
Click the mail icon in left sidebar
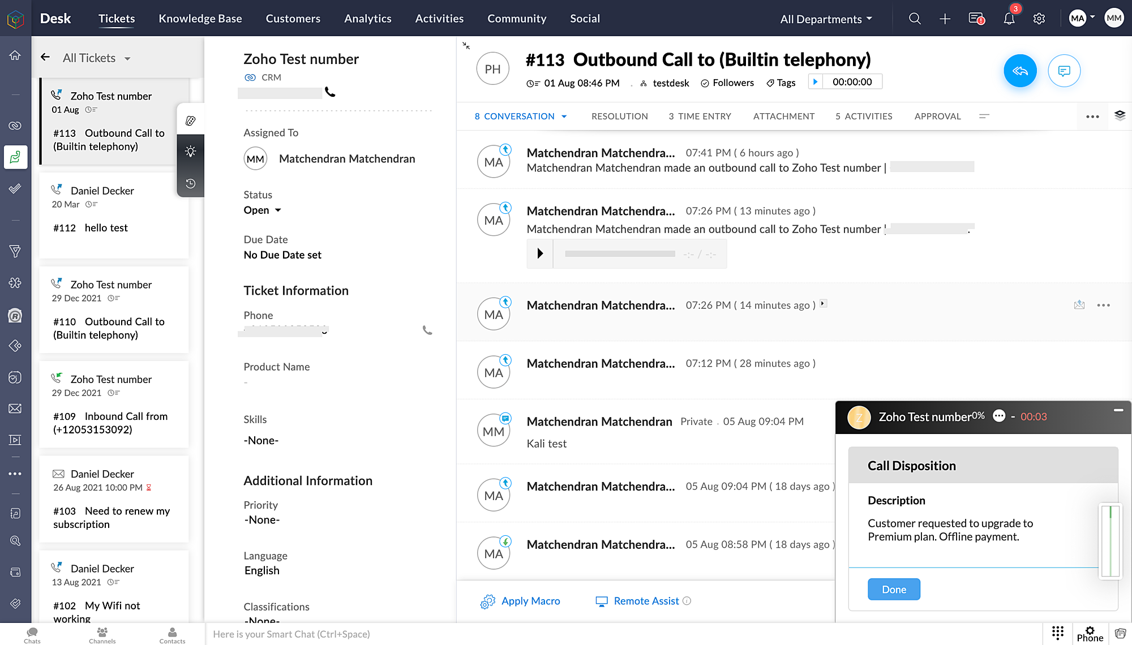[15, 408]
